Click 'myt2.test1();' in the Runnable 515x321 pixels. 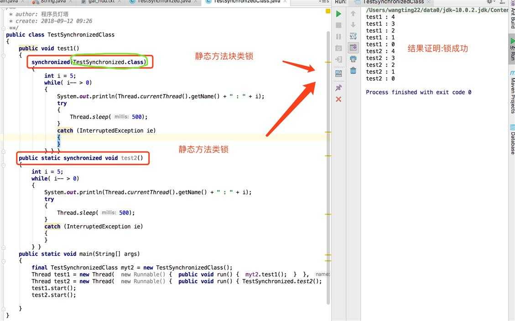(x=266, y=274)
